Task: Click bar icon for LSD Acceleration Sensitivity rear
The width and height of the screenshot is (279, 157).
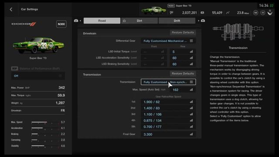Action: [x=191, y=58]
